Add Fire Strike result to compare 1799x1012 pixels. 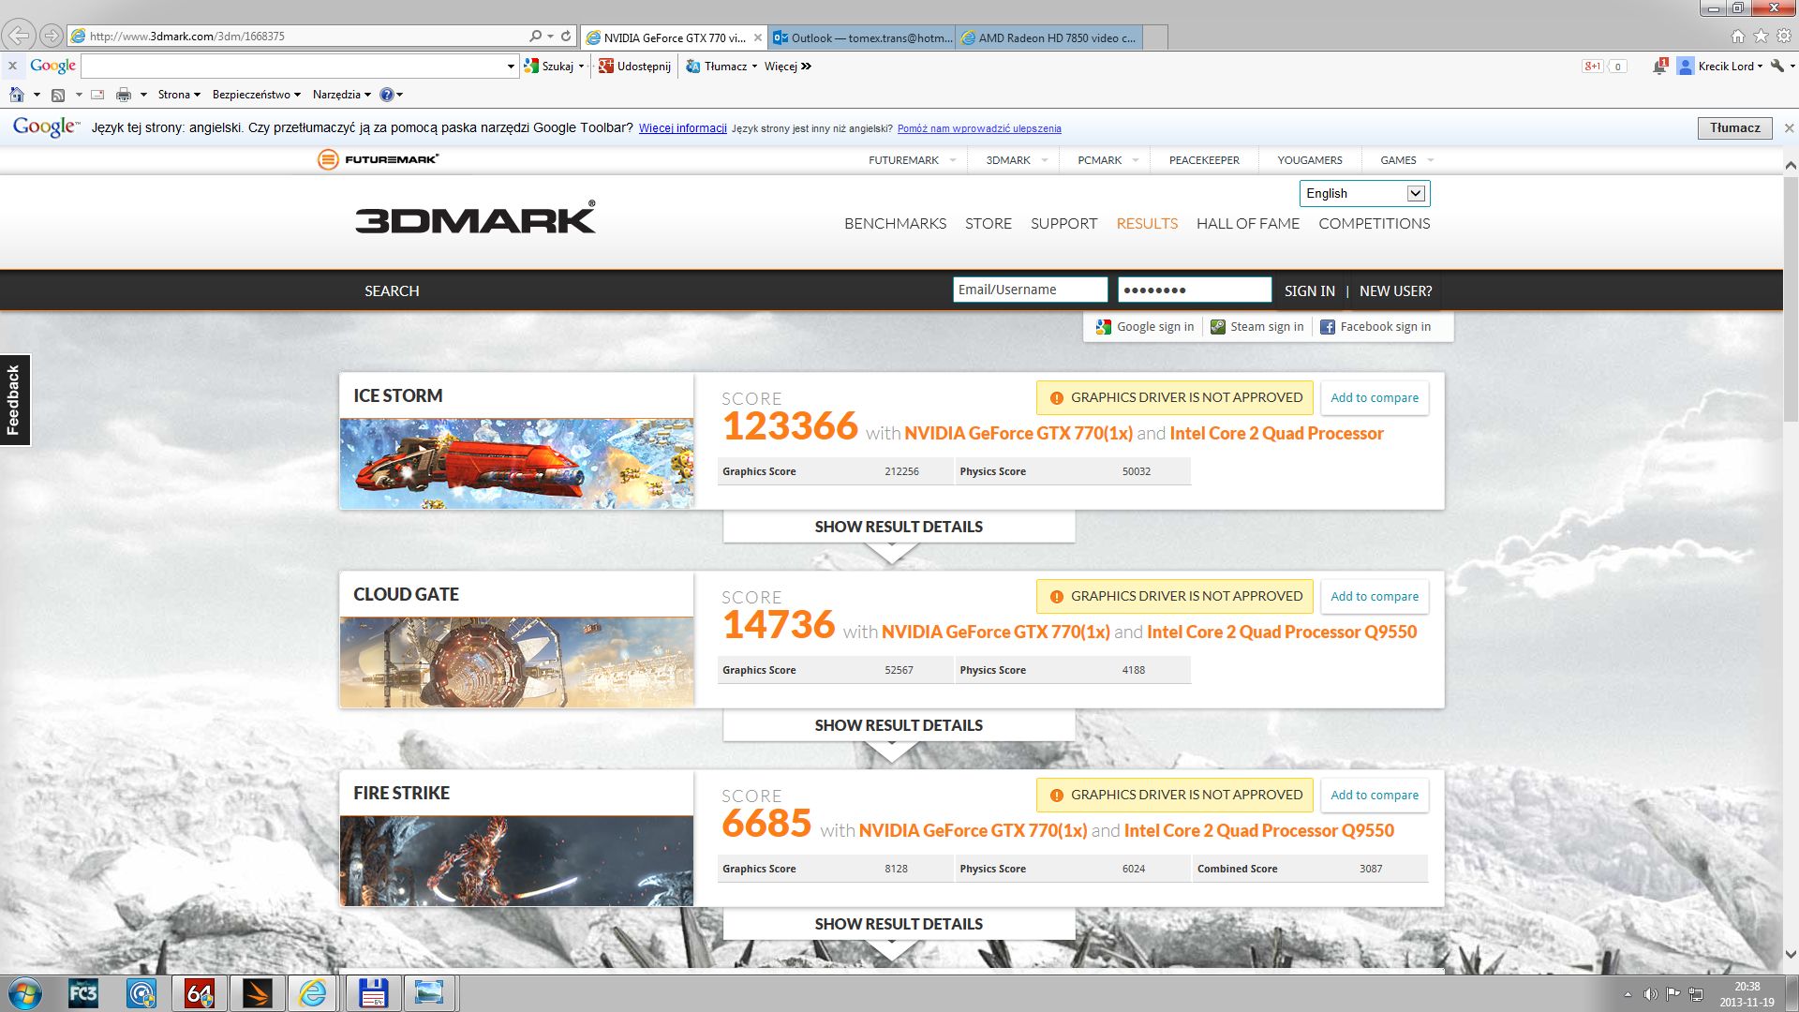[x=1375, y=796]
